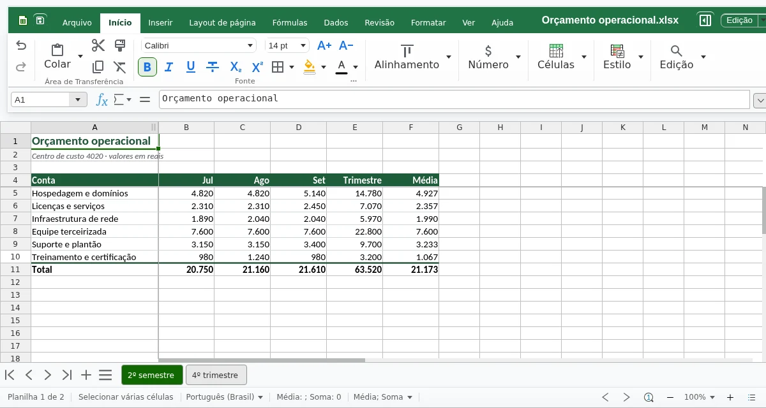Viewport: 766px width, 408px height.
Task: Select the 2º semestre sheet tab
Action: click(152, 375)
